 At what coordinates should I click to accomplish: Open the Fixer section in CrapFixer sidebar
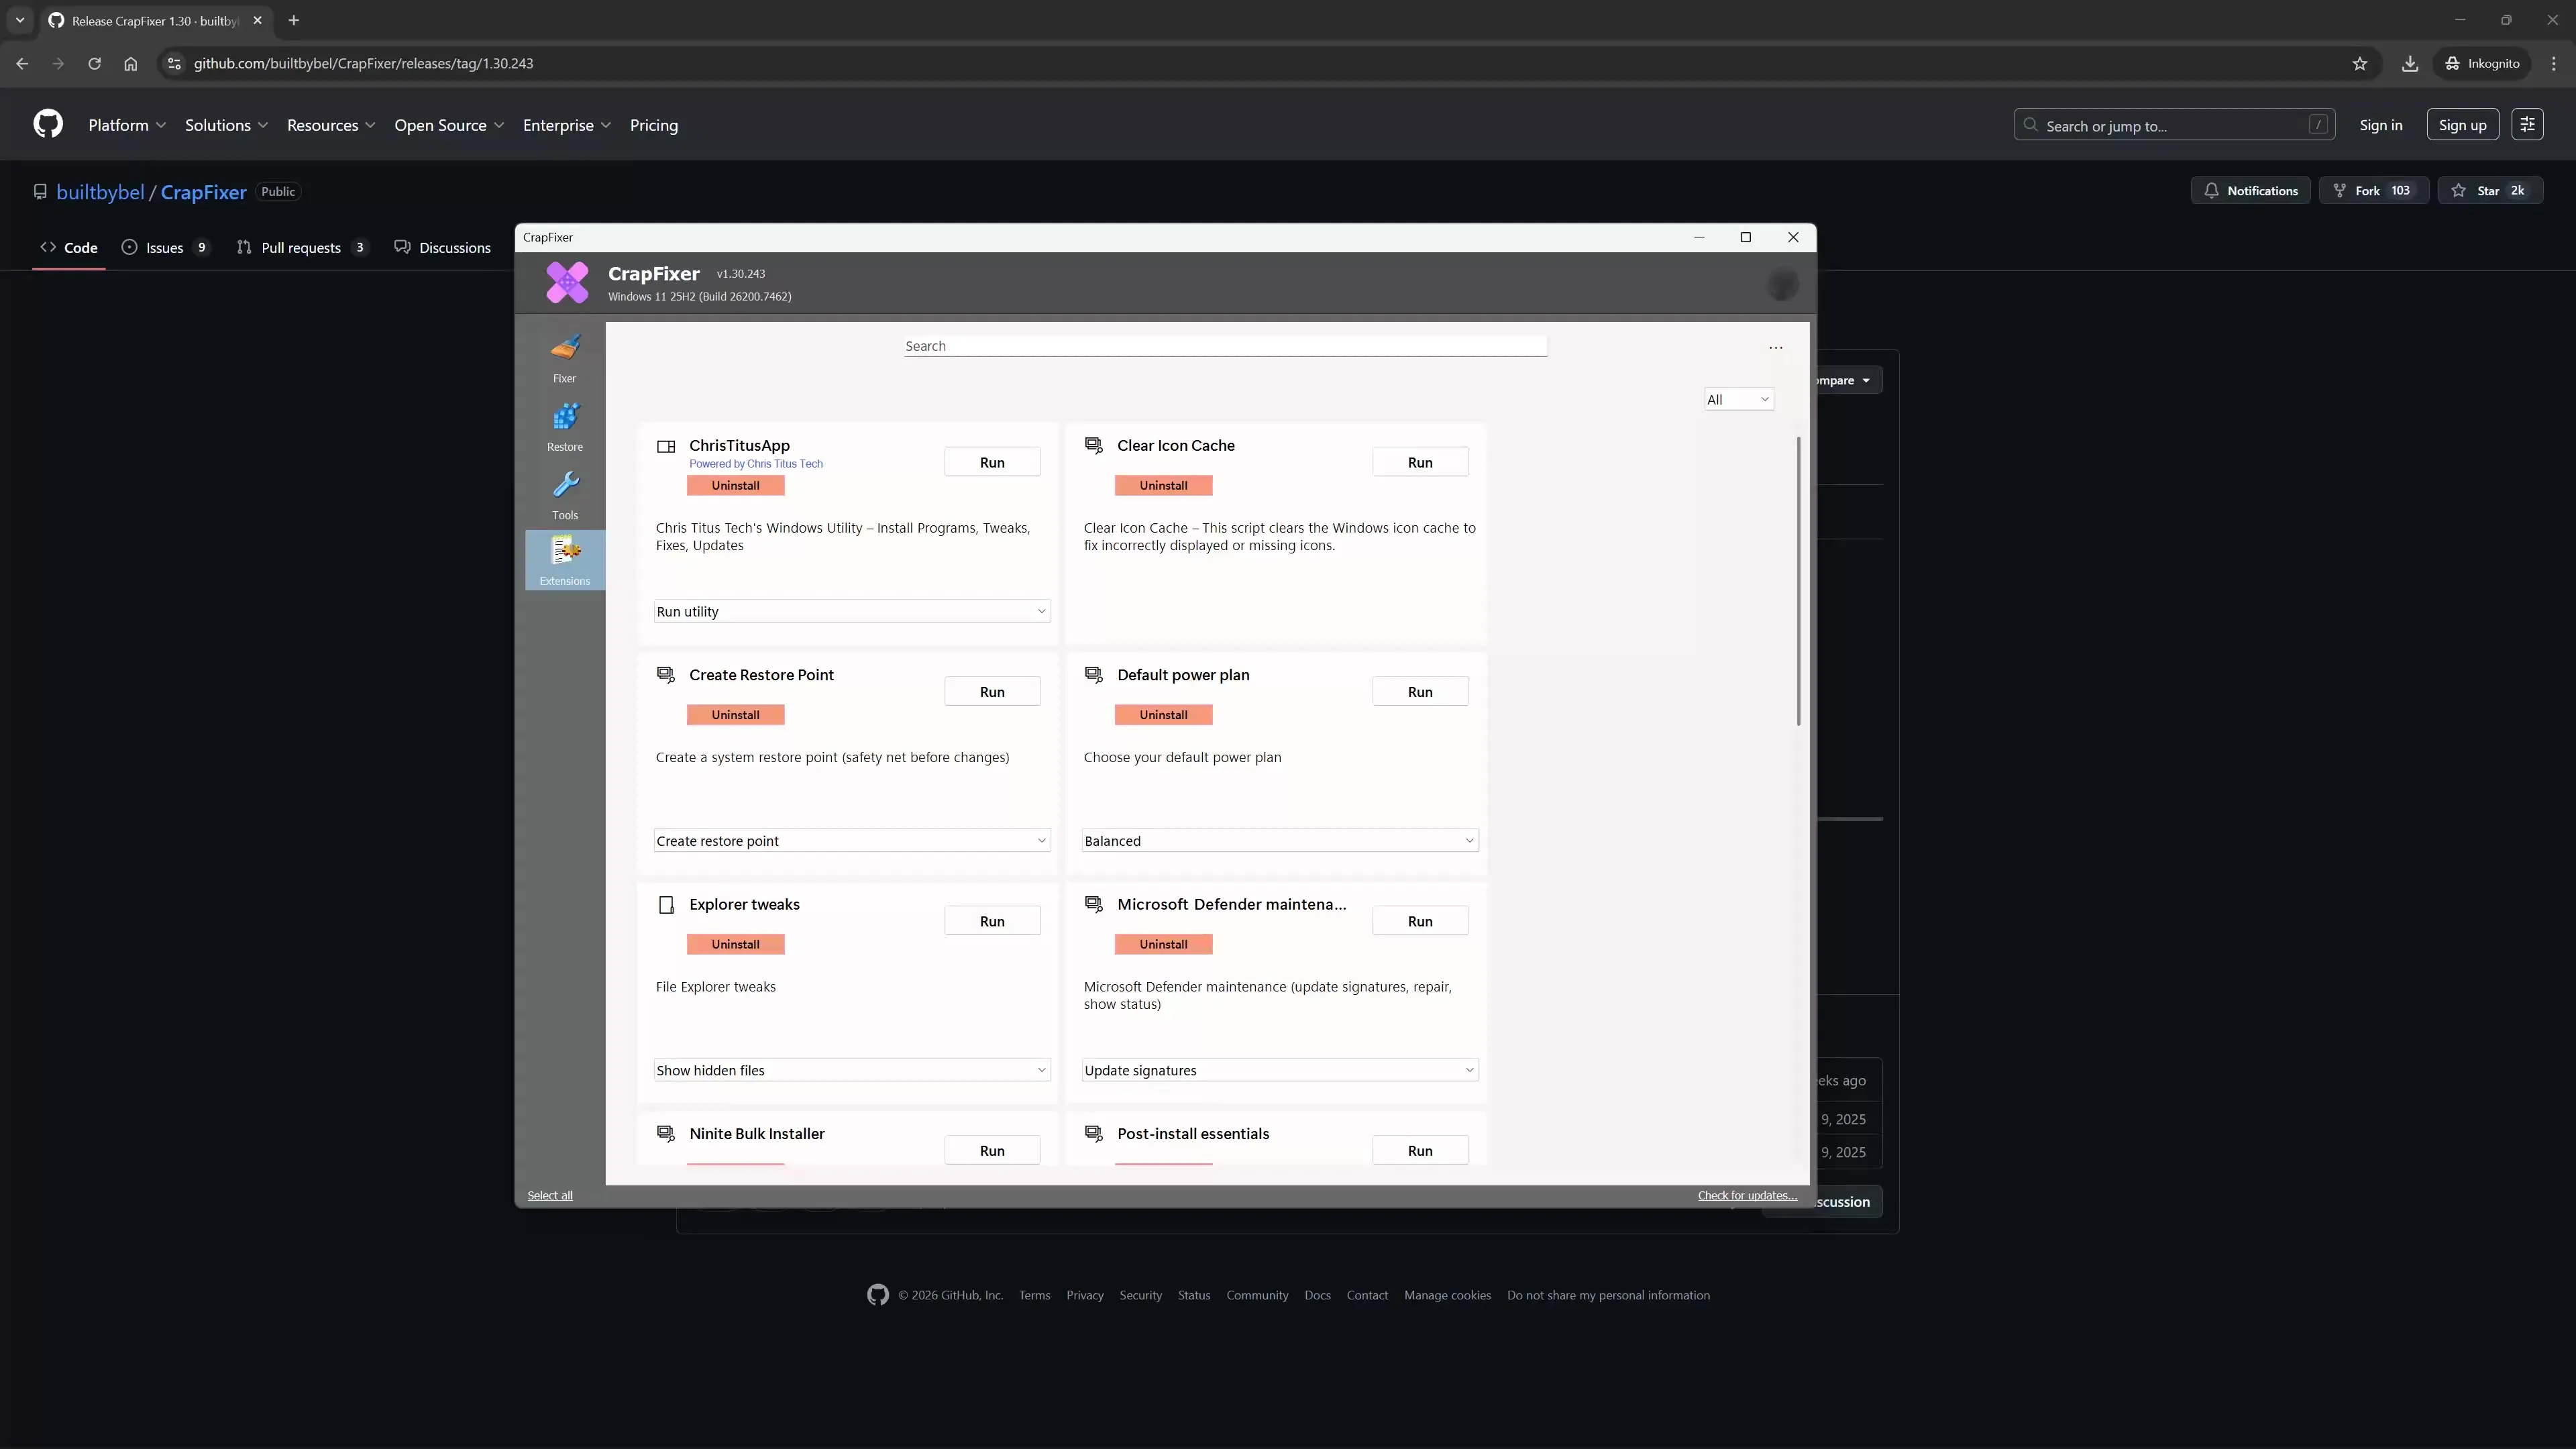click(564, 358)
